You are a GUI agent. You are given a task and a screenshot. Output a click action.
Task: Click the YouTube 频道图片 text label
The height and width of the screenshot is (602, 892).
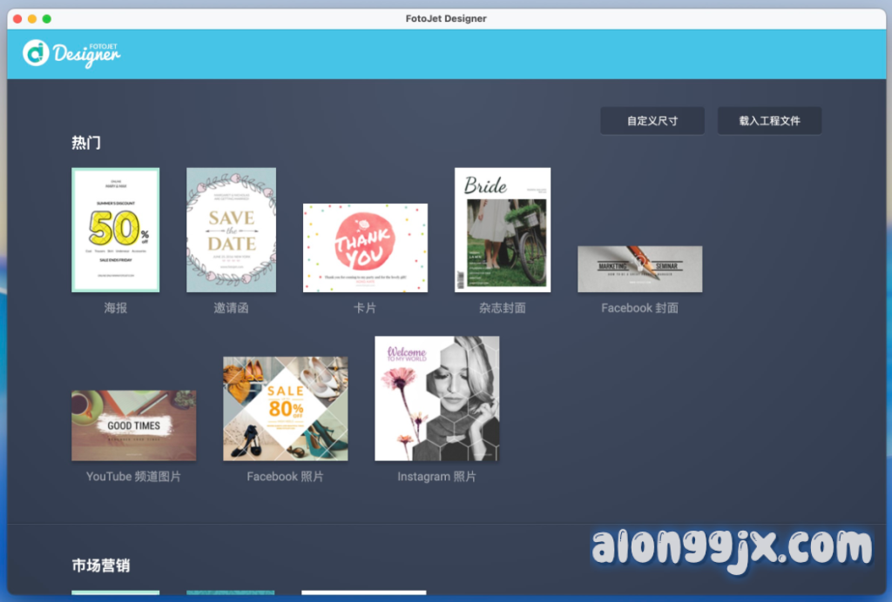pyautogui.click(x=133, y=477)
